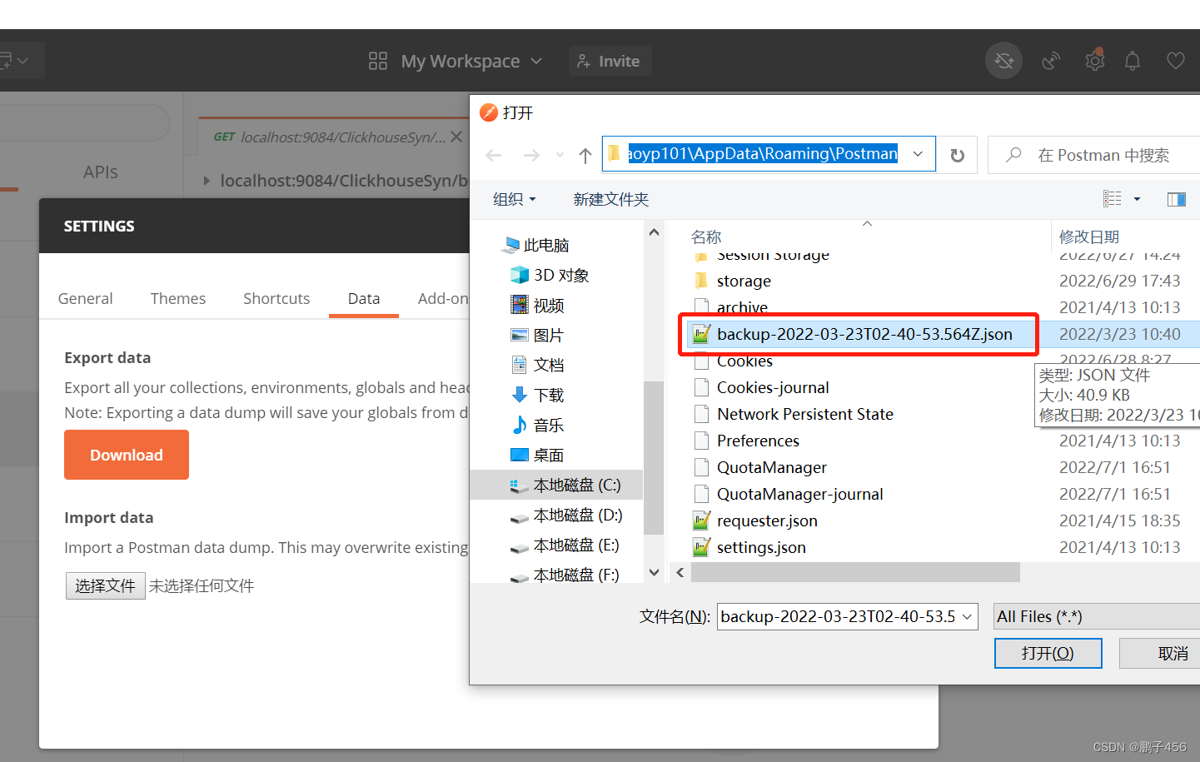The width and height of the screenshot is (1200, 762).
Task: Click 打开(O) to open the file
Action: pyautogui.click(x=1048, y=654)
